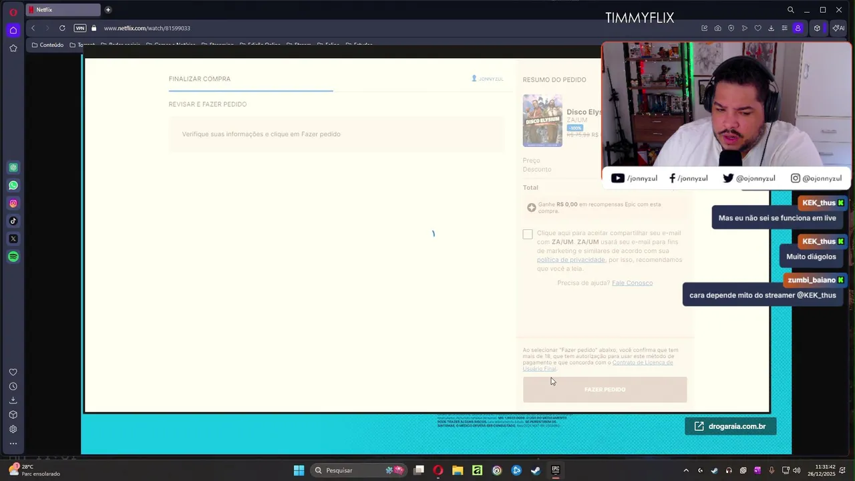Open toolbar edit page icon
Viewport: 855px width, 481px height.
(704, 28)
